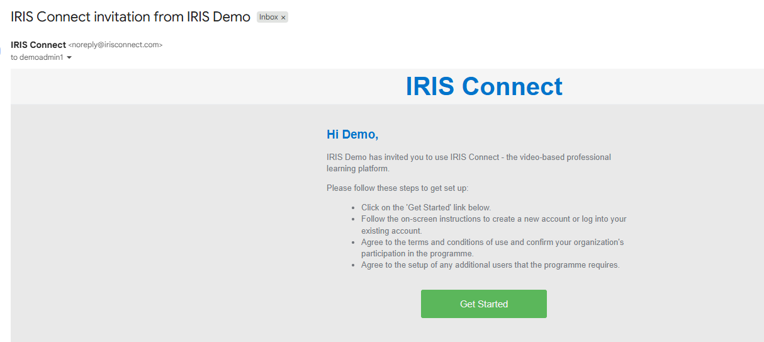
Task: Click the 'Please follow these steps' line
Action: click(x=398, y=188)
